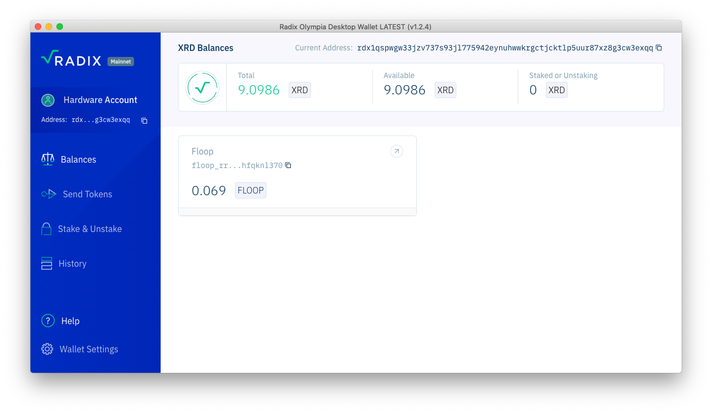Select the Hardware Account name

pos(100,100)
